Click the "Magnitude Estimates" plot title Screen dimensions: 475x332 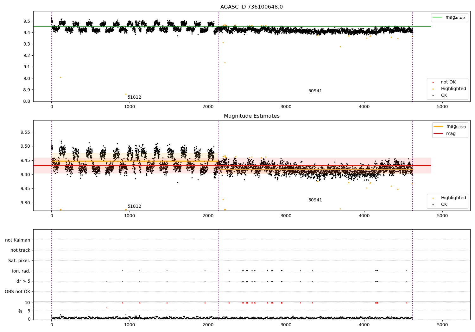click(x=251, y=116)
